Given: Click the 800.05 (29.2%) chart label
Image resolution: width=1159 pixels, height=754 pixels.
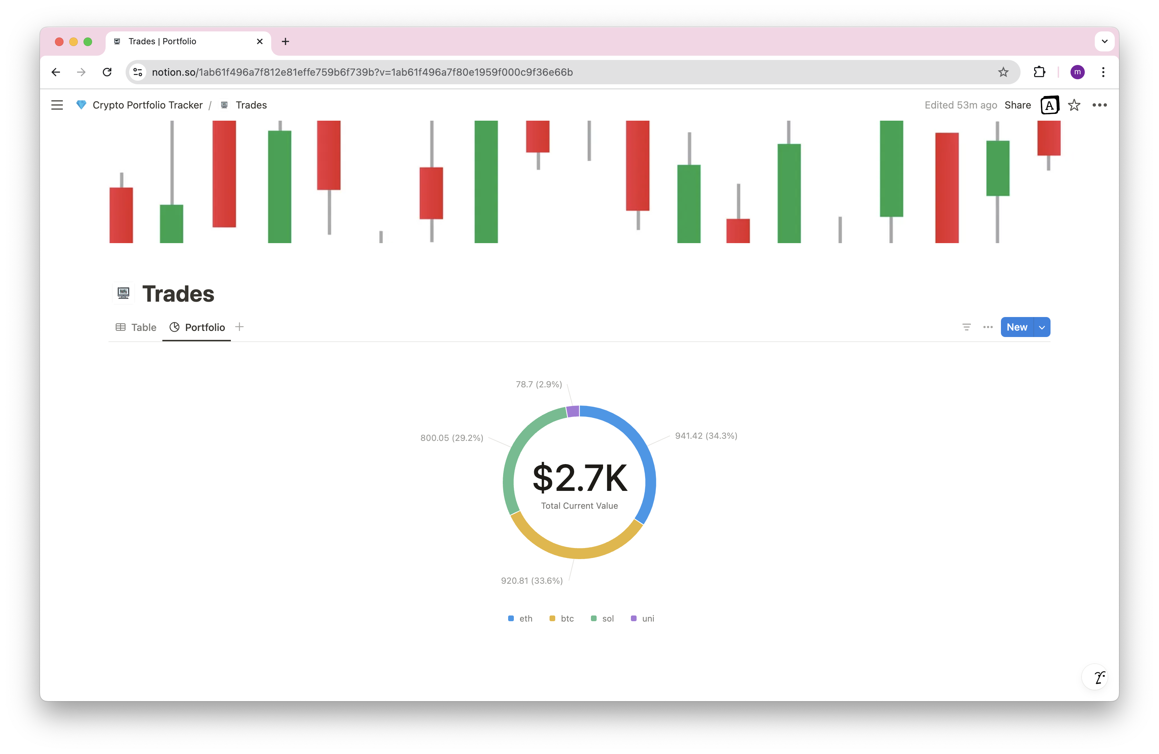Looking at the screenshot, I should 451,438.
